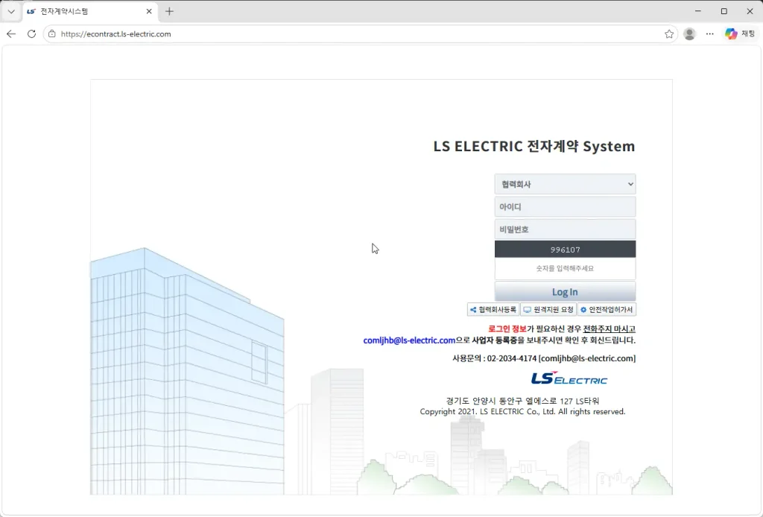
Task: Click the 996107 captcha code box
Action: click(x=565, y=250)
